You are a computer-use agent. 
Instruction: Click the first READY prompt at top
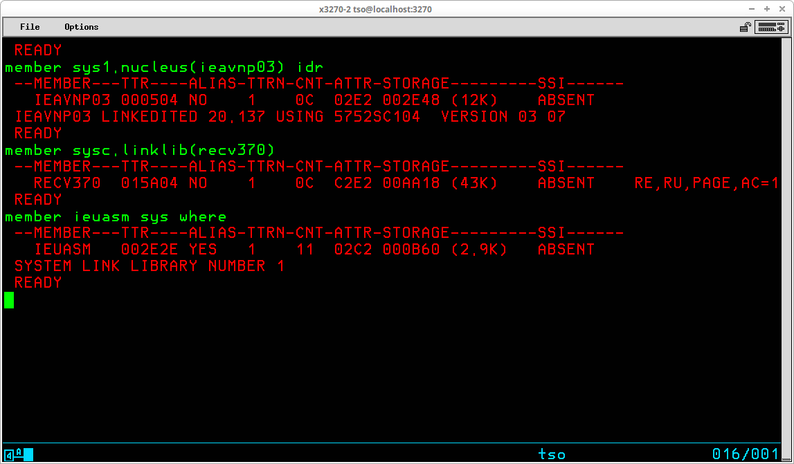pos(38,50)
